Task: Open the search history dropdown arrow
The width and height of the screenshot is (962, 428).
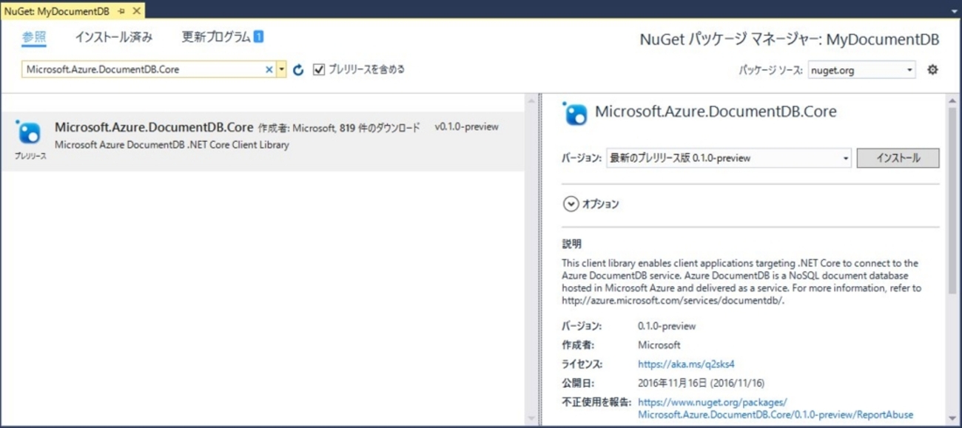Action: click(x=281, y=69)
